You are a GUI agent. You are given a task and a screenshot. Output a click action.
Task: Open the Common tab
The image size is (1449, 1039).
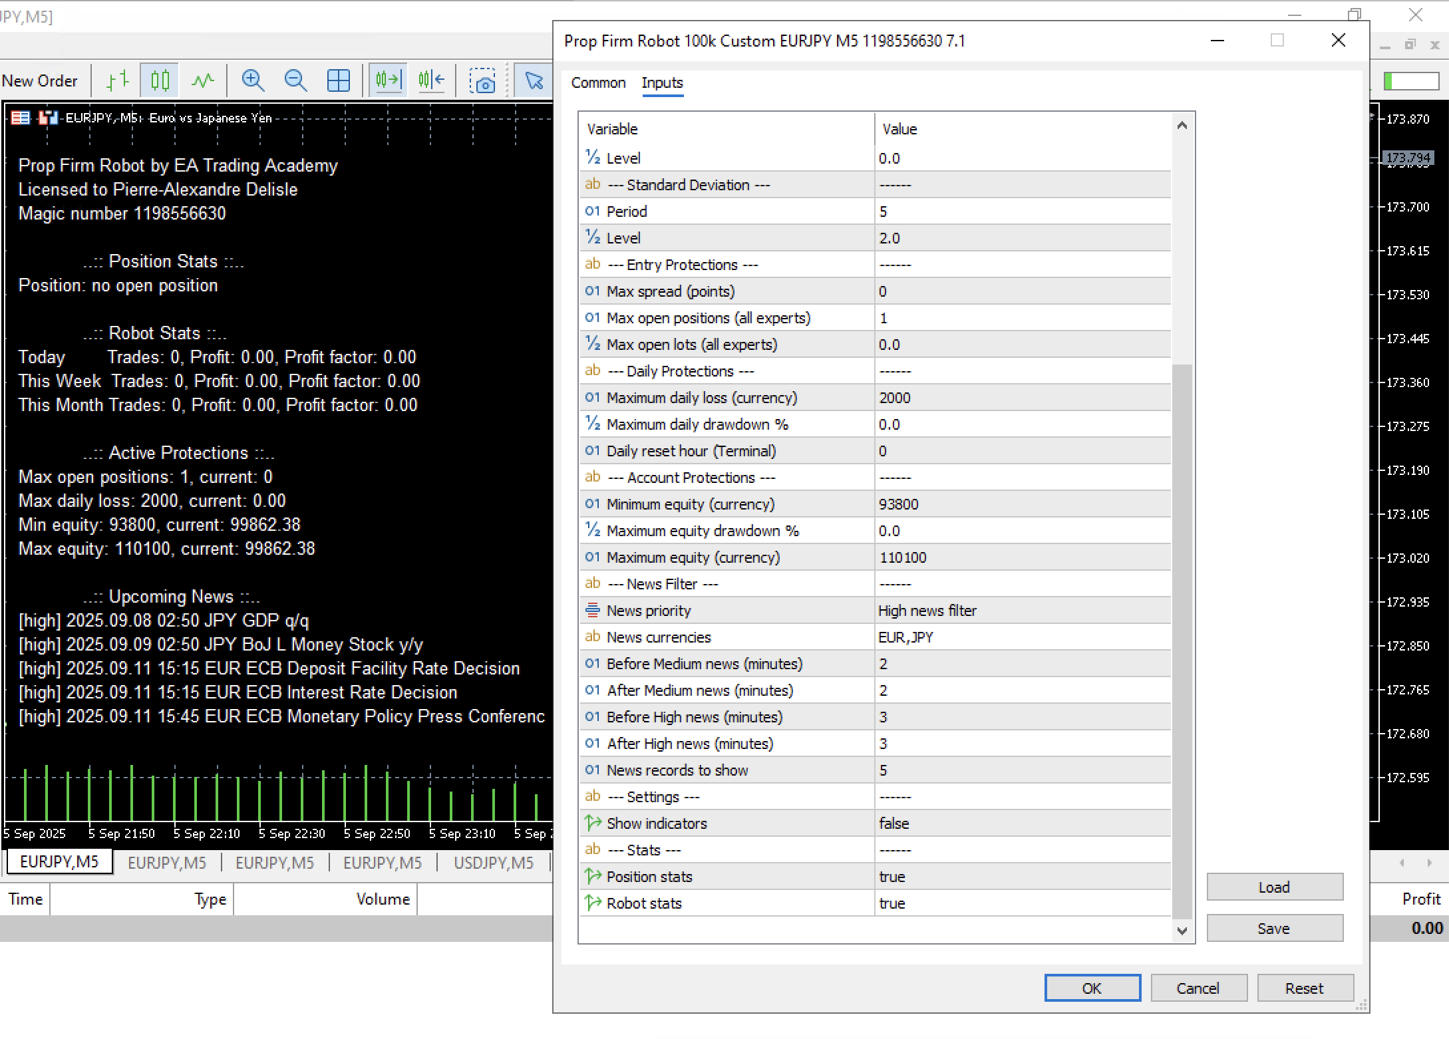[x=598, y=82]
